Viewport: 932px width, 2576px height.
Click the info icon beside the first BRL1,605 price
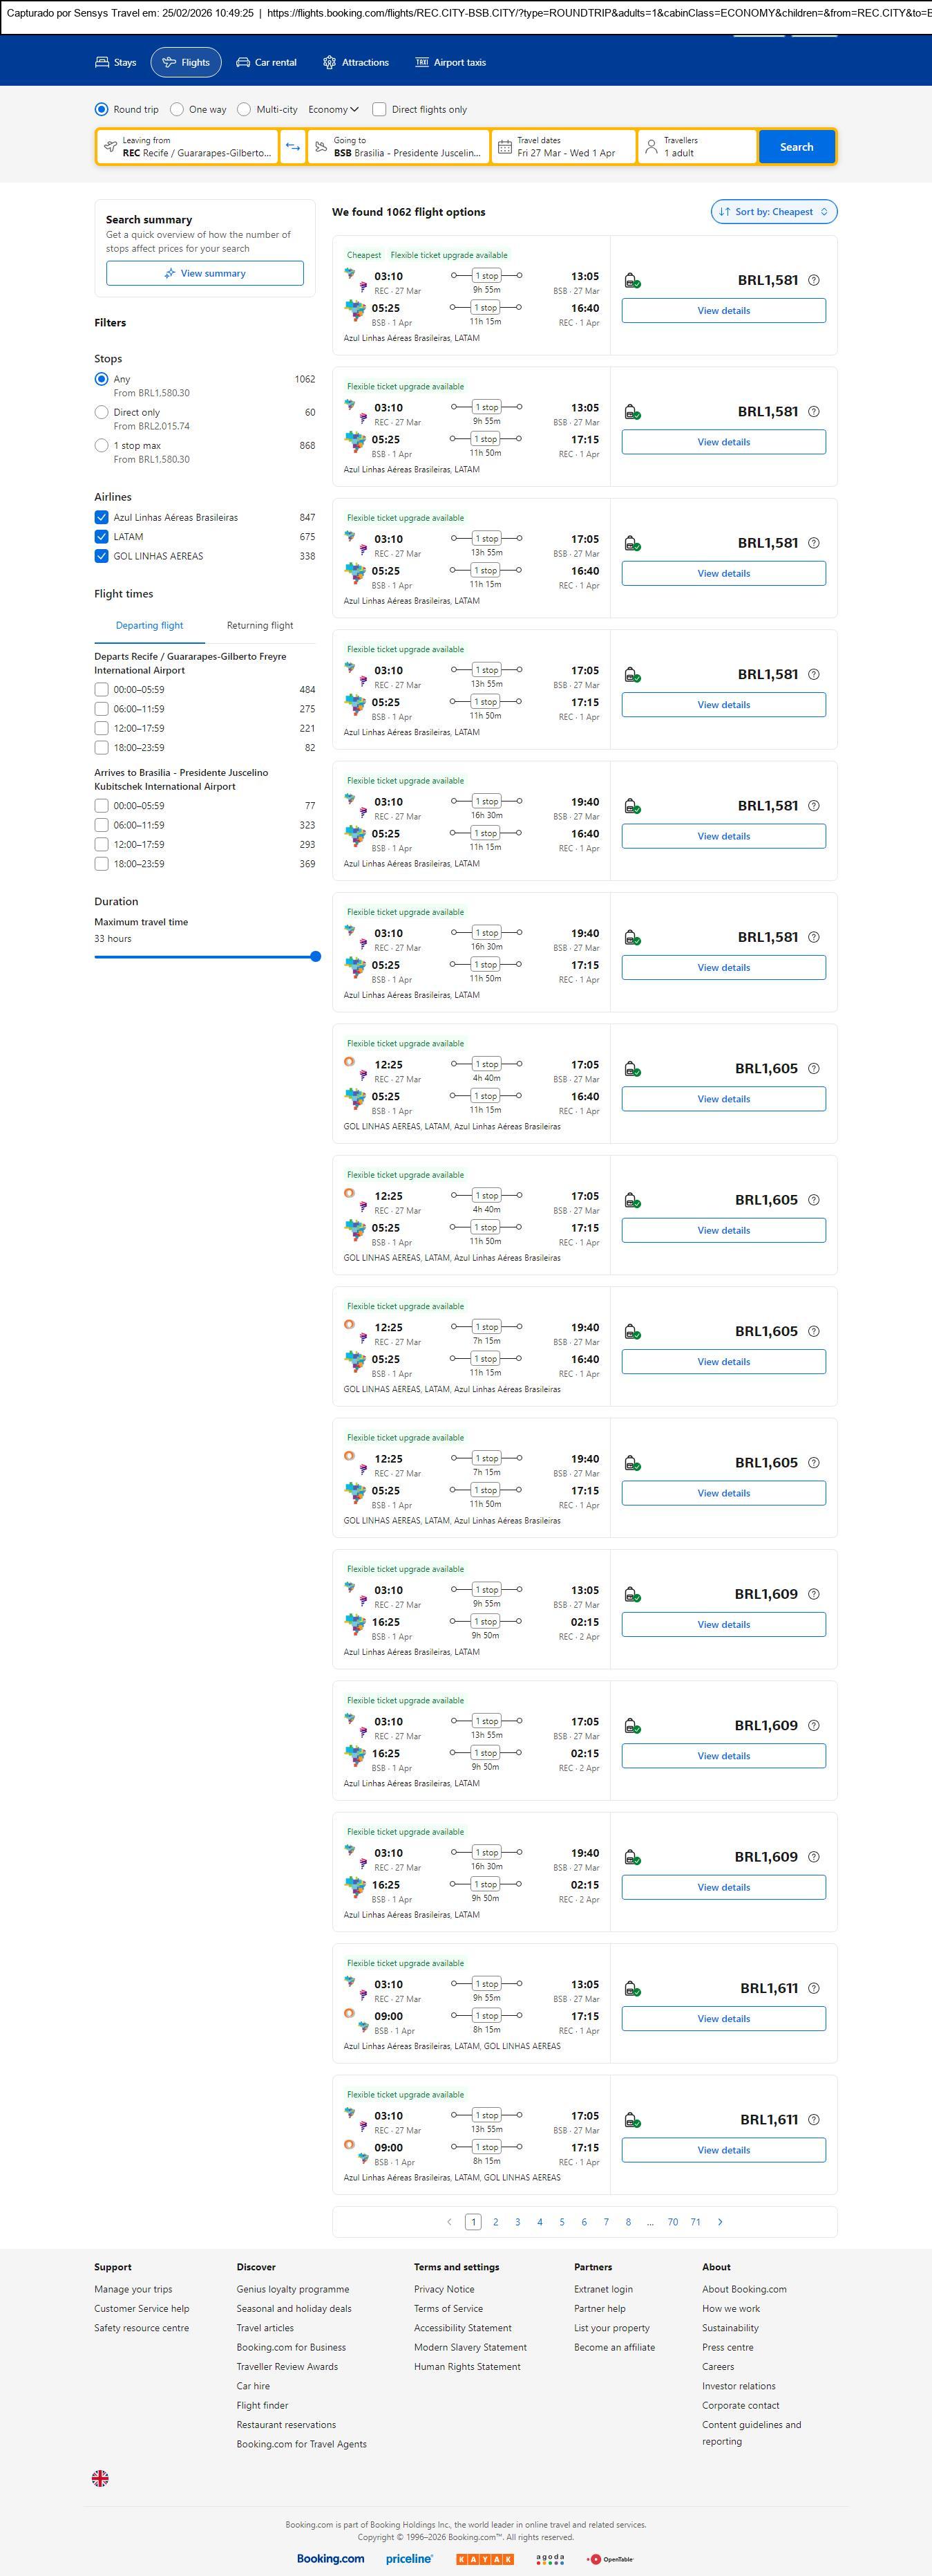click(x=813, y=1068)
